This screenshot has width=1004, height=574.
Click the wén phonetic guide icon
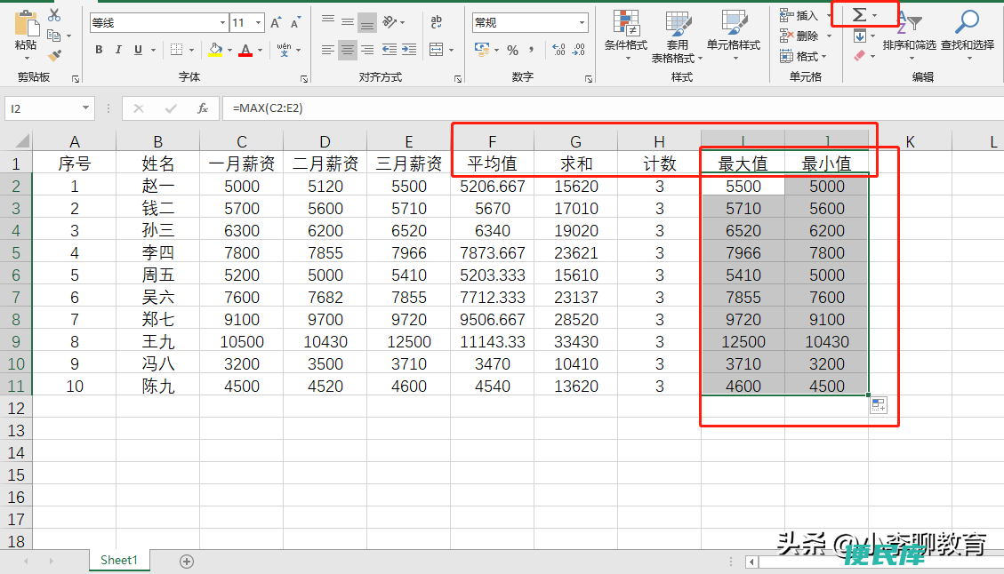coord(284,49)
